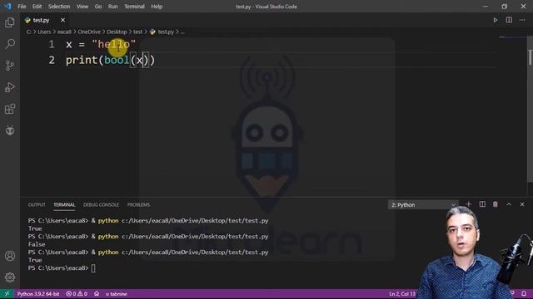Viewport: 533px width, 299px height.
Task: Click the breadcrumb ellipsis symbol entry
Action: (x=182, y=32)
